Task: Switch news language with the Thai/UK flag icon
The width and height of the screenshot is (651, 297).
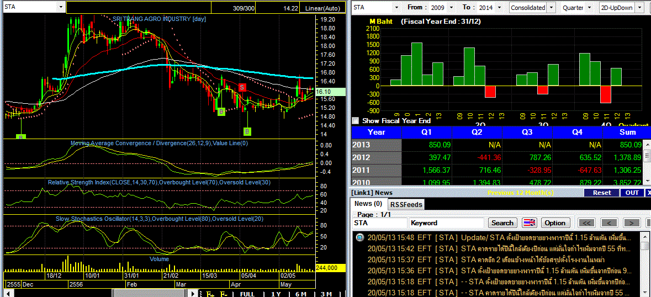Action: pyautogui.click(x=530, y=223)
